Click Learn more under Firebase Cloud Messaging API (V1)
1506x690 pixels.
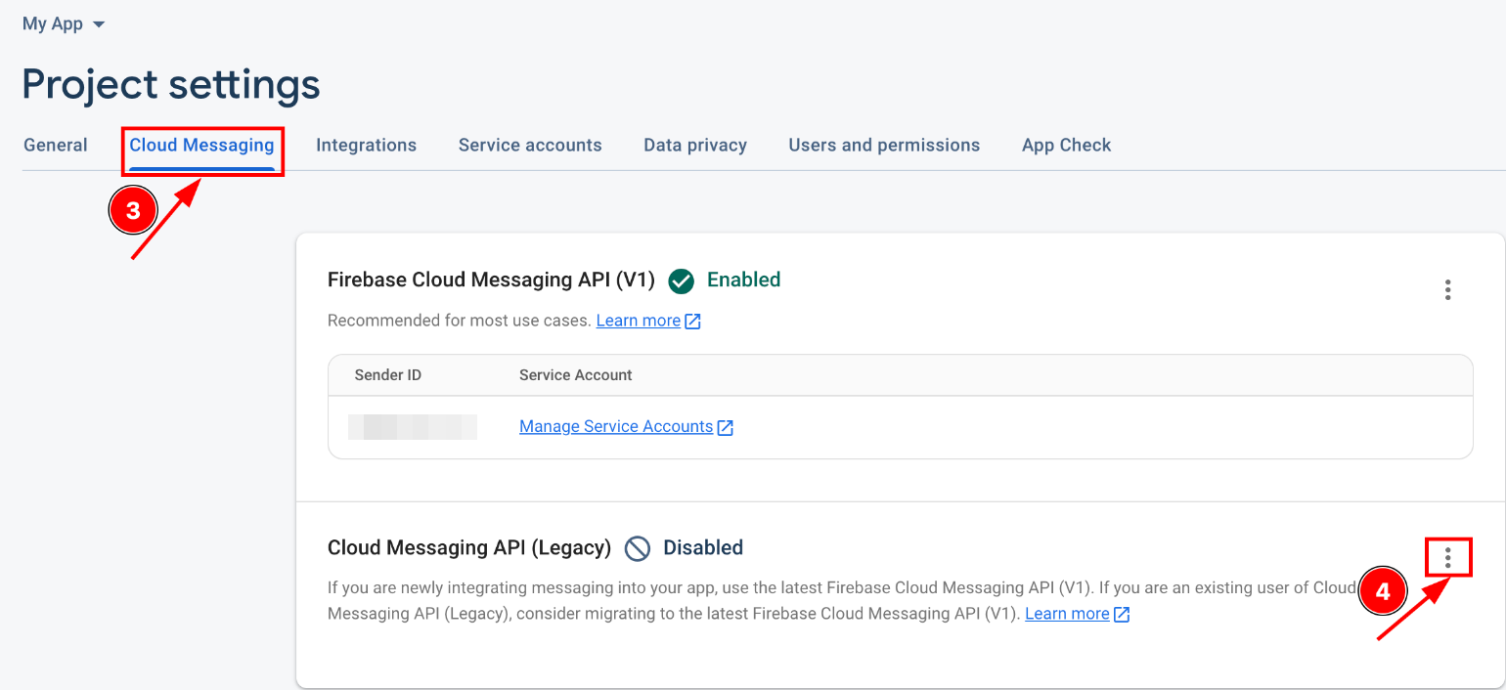click(637, 321)
